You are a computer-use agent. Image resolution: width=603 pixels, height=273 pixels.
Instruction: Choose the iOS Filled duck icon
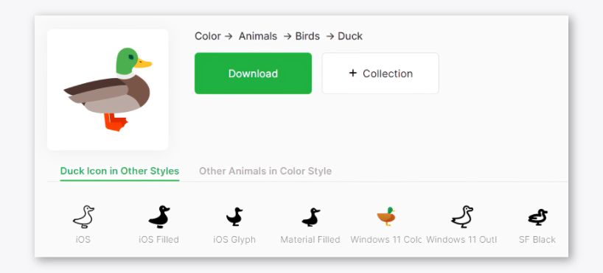click(158, 217)
